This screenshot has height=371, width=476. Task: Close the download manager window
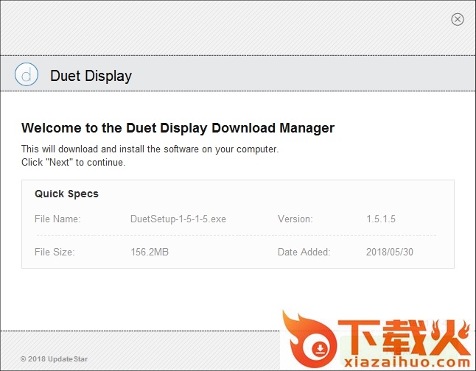(457, 20)
